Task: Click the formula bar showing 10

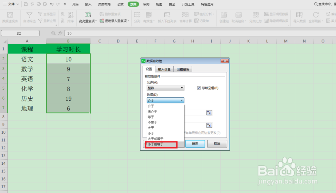Action: 200,33
